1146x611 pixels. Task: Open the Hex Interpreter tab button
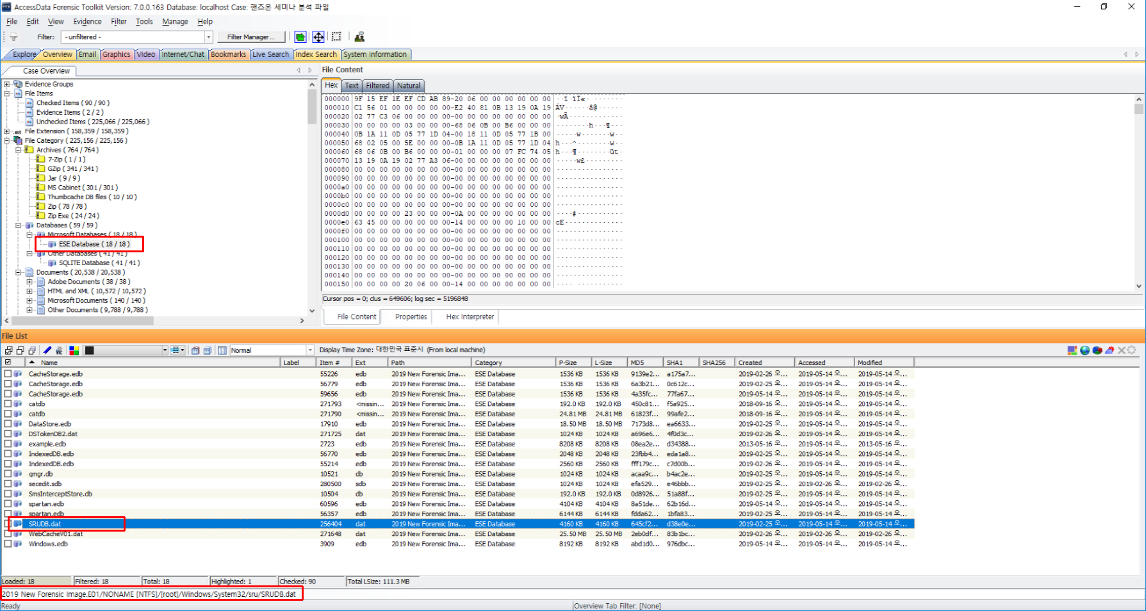470,316
